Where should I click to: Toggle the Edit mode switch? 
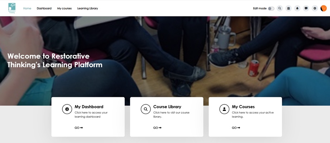click(x=271, y=9)
